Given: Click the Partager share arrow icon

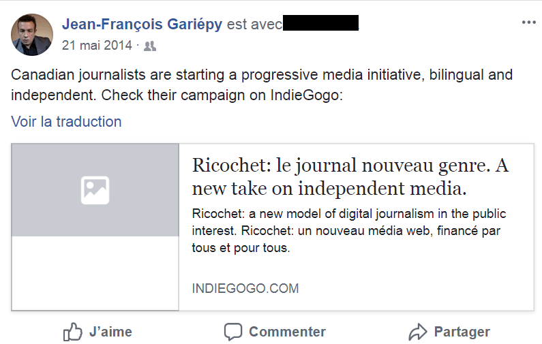Looking at the screenshot, I should pos(417,332).
